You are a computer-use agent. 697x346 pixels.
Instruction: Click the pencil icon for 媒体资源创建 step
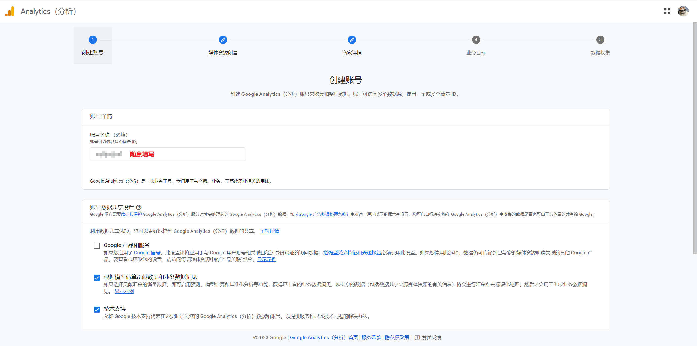pyautogui.click(x=223, y=40)
